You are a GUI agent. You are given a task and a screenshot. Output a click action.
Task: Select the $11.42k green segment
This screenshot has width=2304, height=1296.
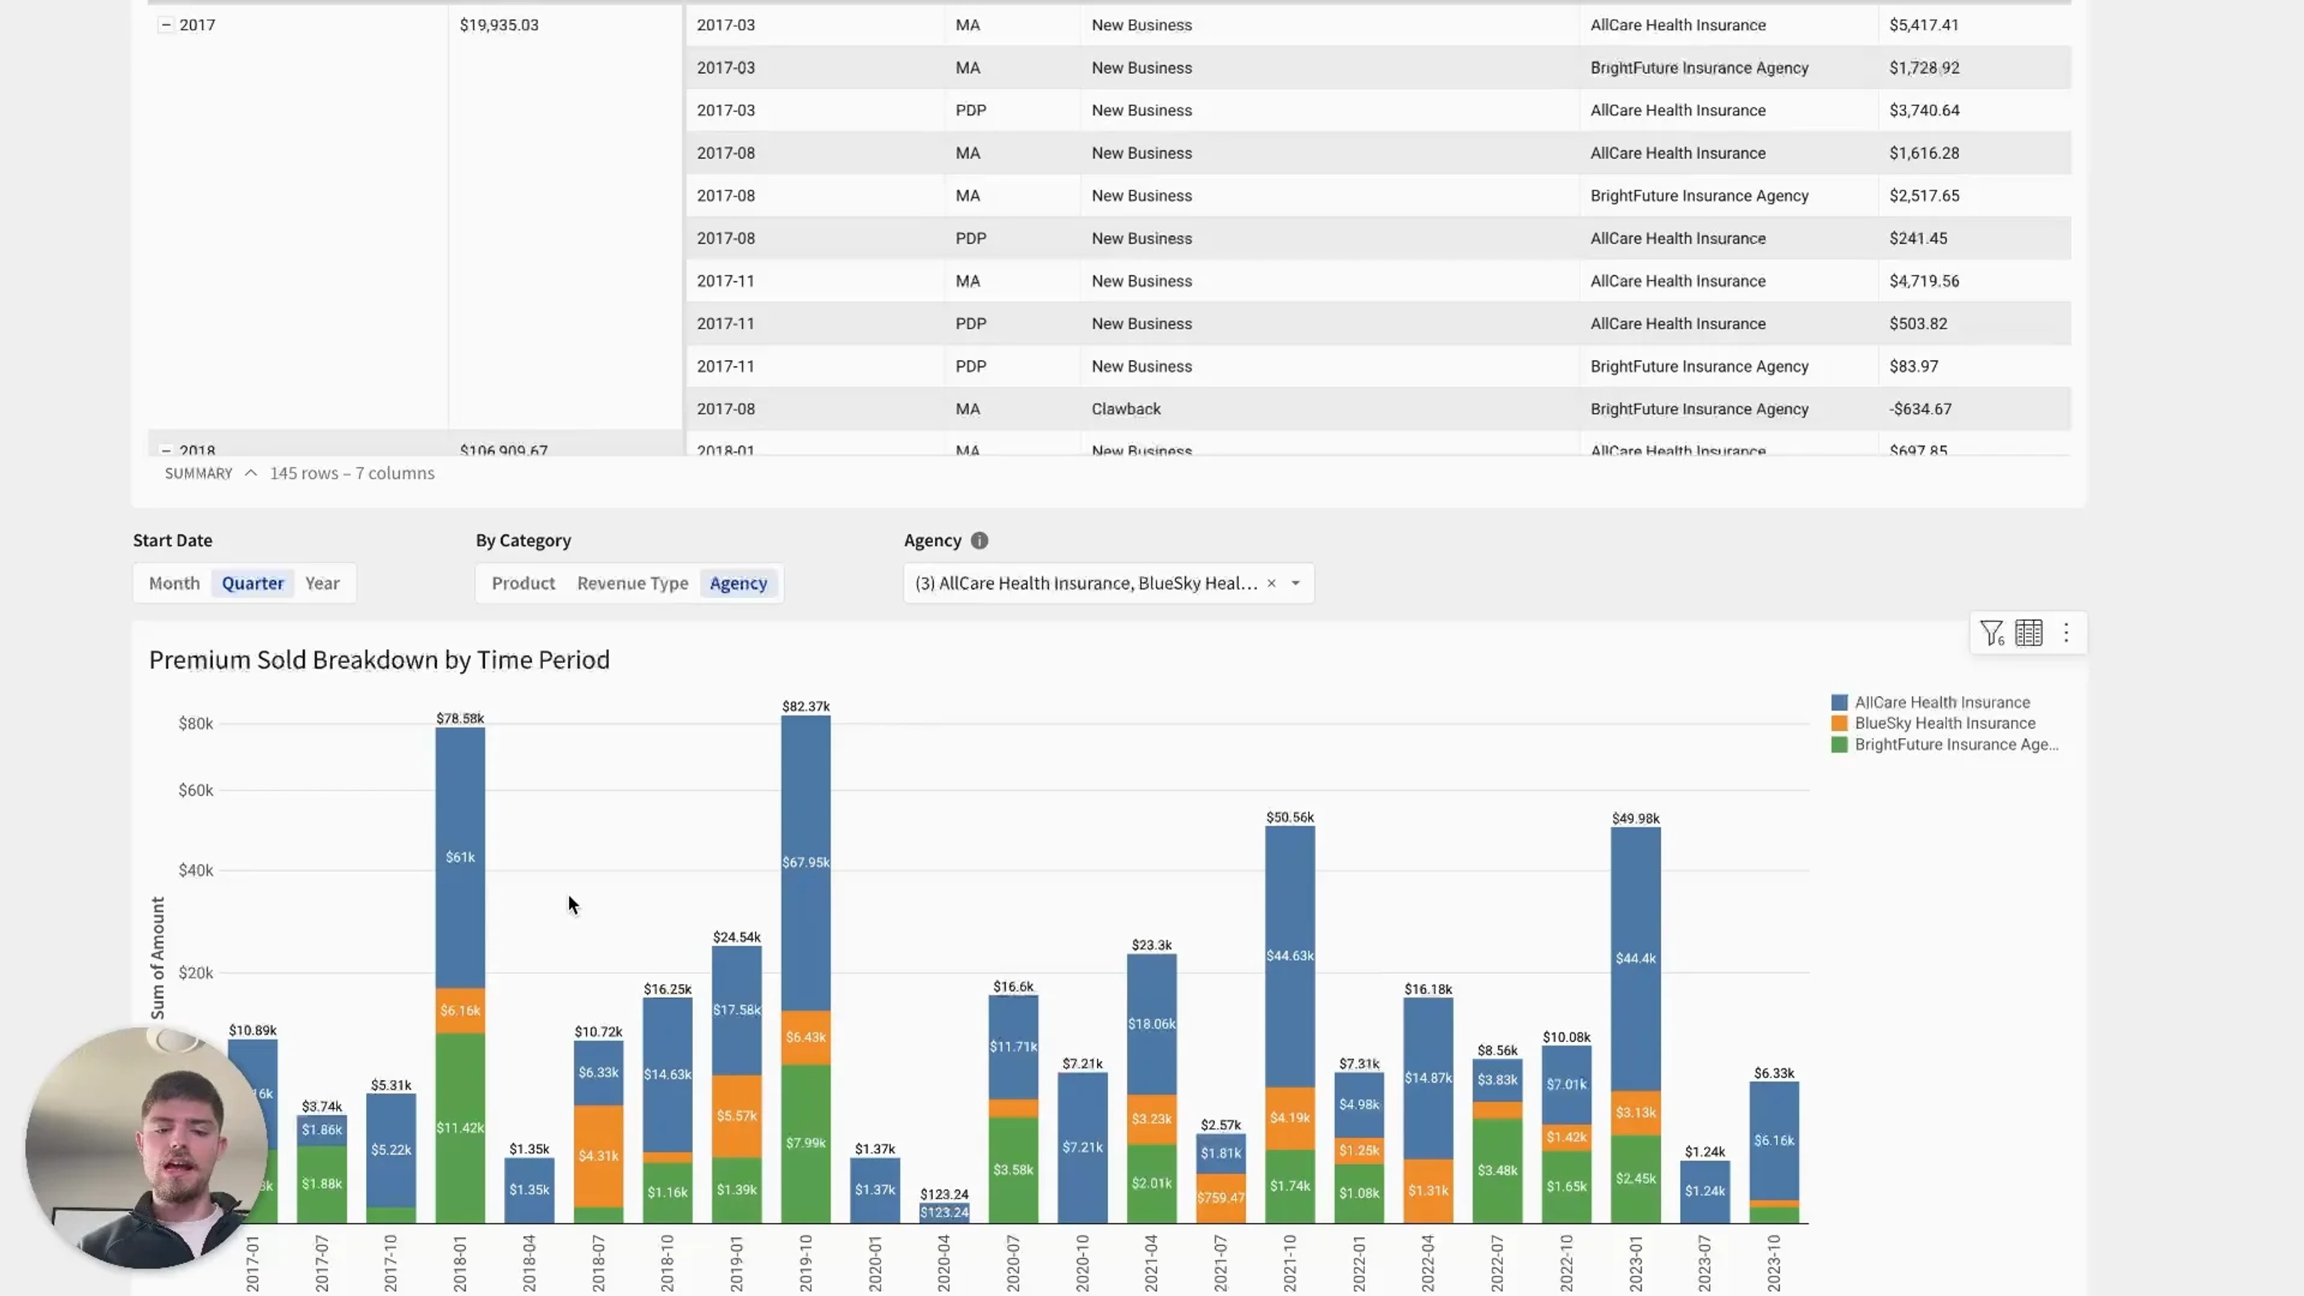[x=460, y=1128]
